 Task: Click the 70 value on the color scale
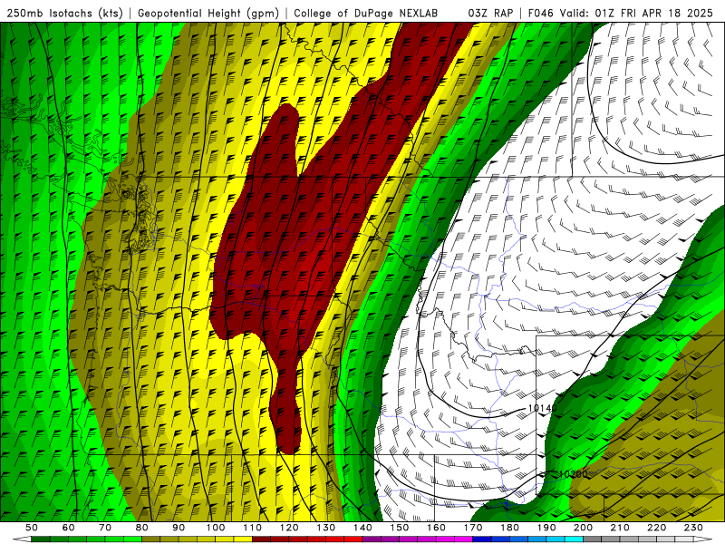click(105, 528)
